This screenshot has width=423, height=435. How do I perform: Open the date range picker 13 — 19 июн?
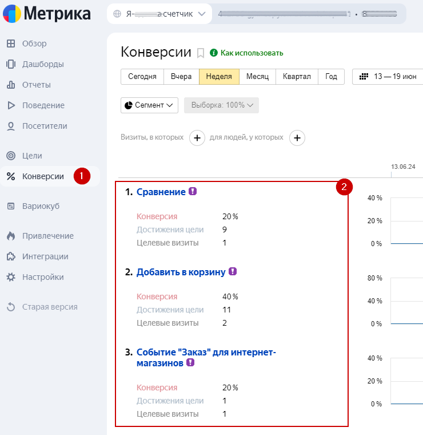(x=389, y=77)
